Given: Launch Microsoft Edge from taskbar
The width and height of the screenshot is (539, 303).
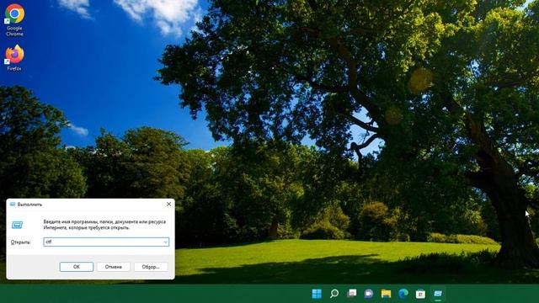Looking at the screenshot, I should point(403,294).
